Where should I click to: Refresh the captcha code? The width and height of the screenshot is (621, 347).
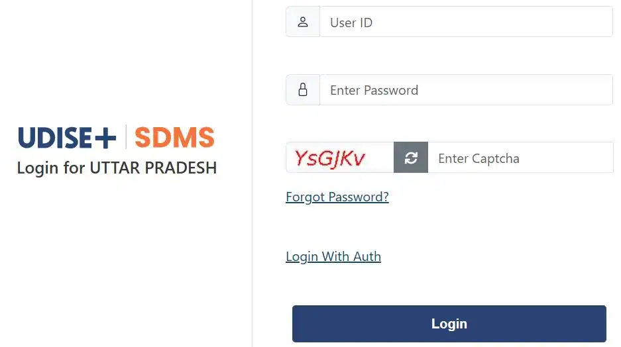click(x=411, y=158)
